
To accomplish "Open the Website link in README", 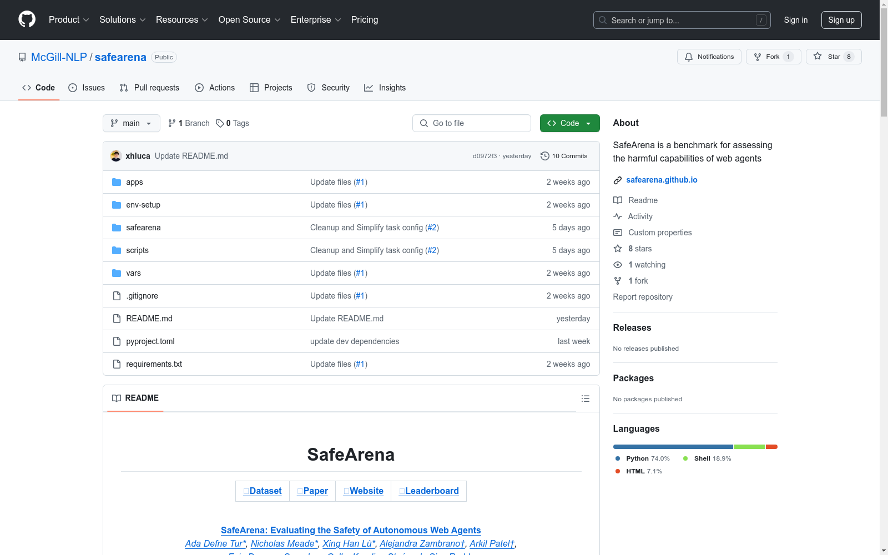I will 364,491.
